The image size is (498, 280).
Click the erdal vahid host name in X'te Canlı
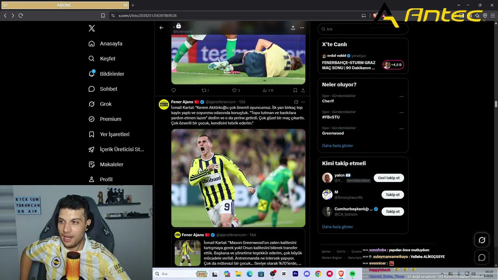337,56
